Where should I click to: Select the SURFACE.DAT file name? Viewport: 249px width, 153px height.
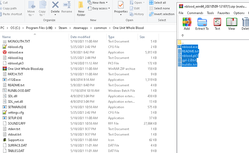coord(17,145)
